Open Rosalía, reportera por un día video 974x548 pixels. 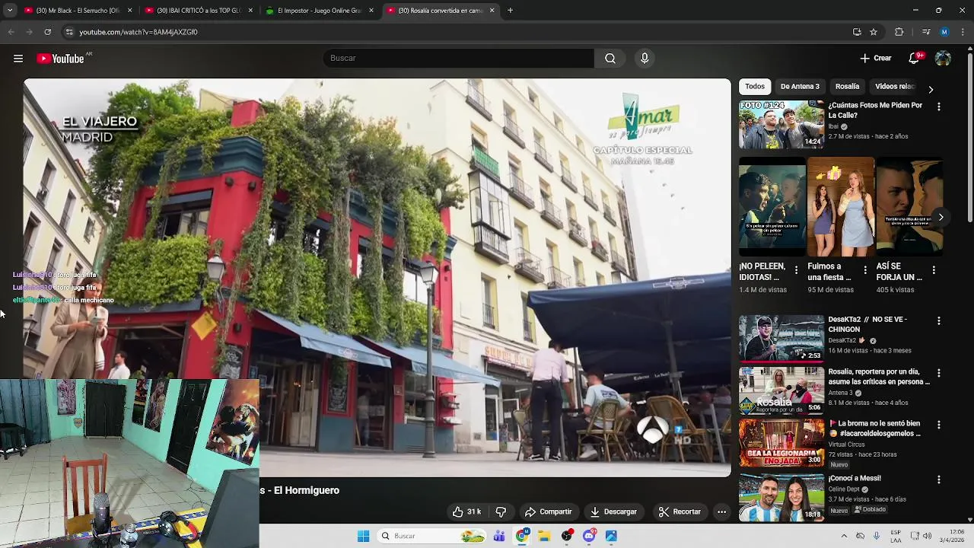pyautogui.click(x=781, y=390)
